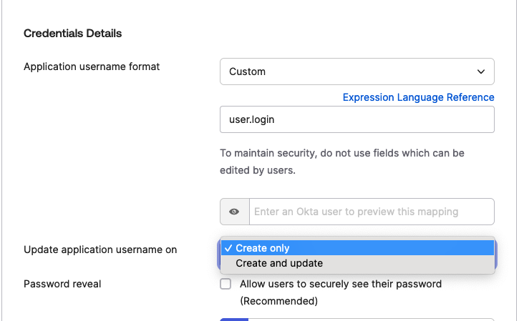This screenshot has width=519, height=321.
Task: Enable the Password reveal checkbox
Action: point(225,284)
